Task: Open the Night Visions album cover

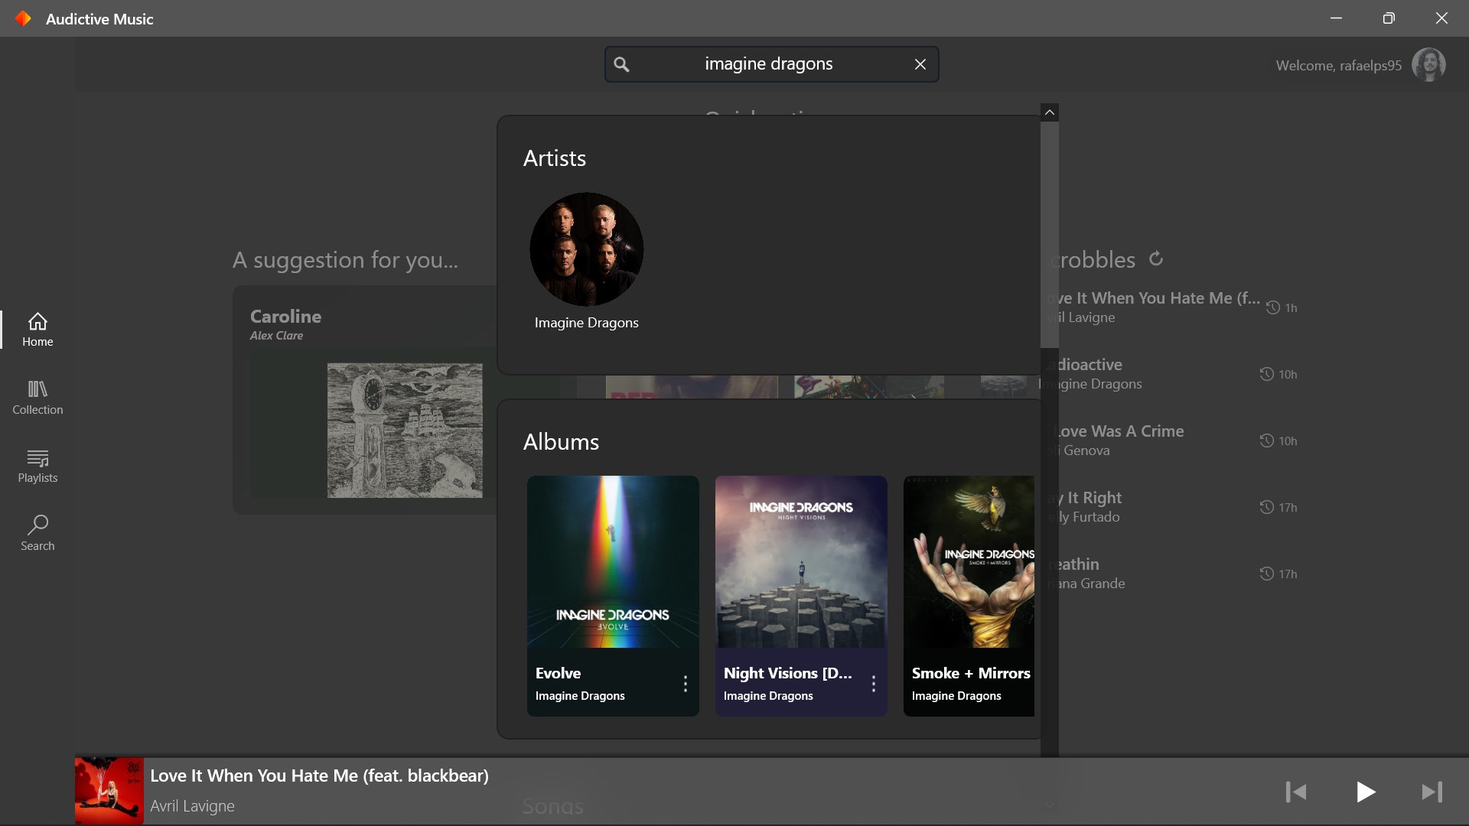Action: point(801,562)
